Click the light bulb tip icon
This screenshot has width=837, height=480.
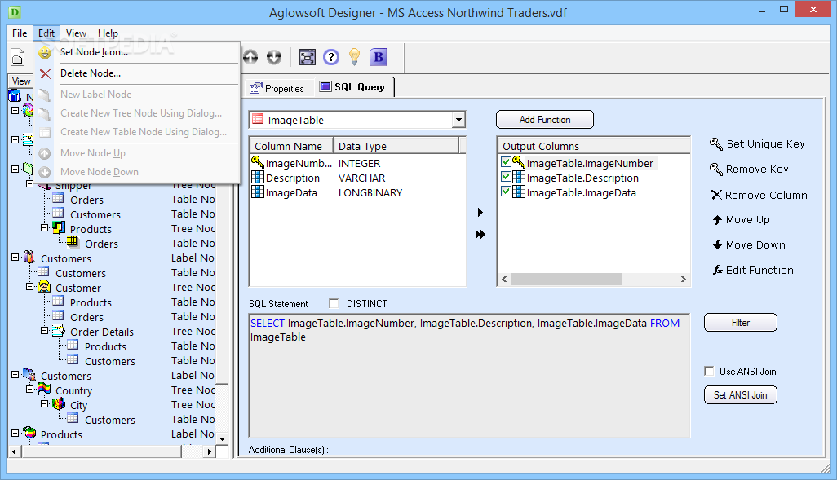pyautogui.click(x=354, y=56)
